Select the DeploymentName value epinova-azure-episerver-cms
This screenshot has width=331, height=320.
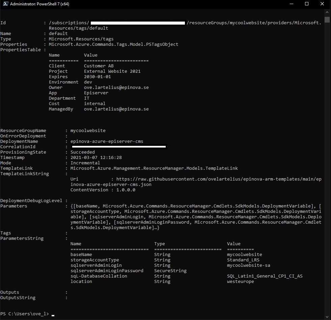tap(107, 141)
